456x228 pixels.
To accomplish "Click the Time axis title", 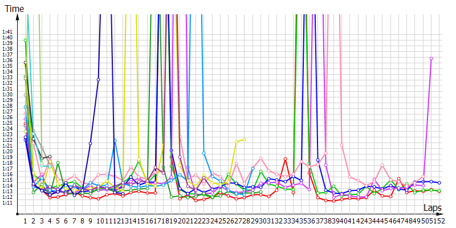I will pos(14,9).
